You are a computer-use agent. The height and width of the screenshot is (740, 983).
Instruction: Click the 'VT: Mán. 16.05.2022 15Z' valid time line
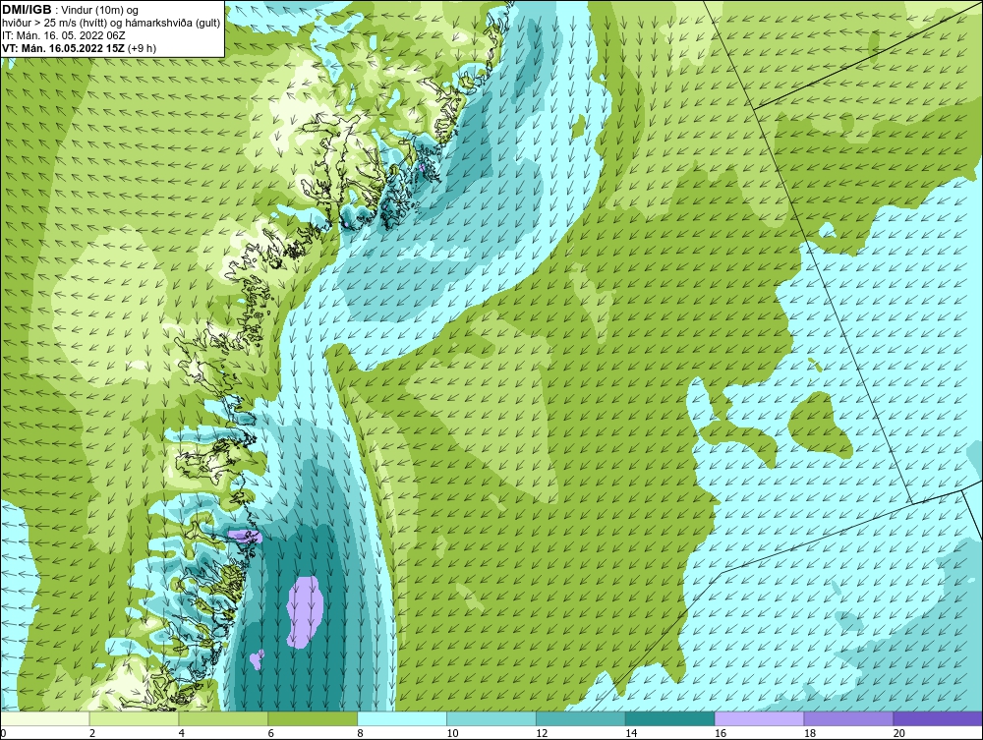(x=65, y=48)
